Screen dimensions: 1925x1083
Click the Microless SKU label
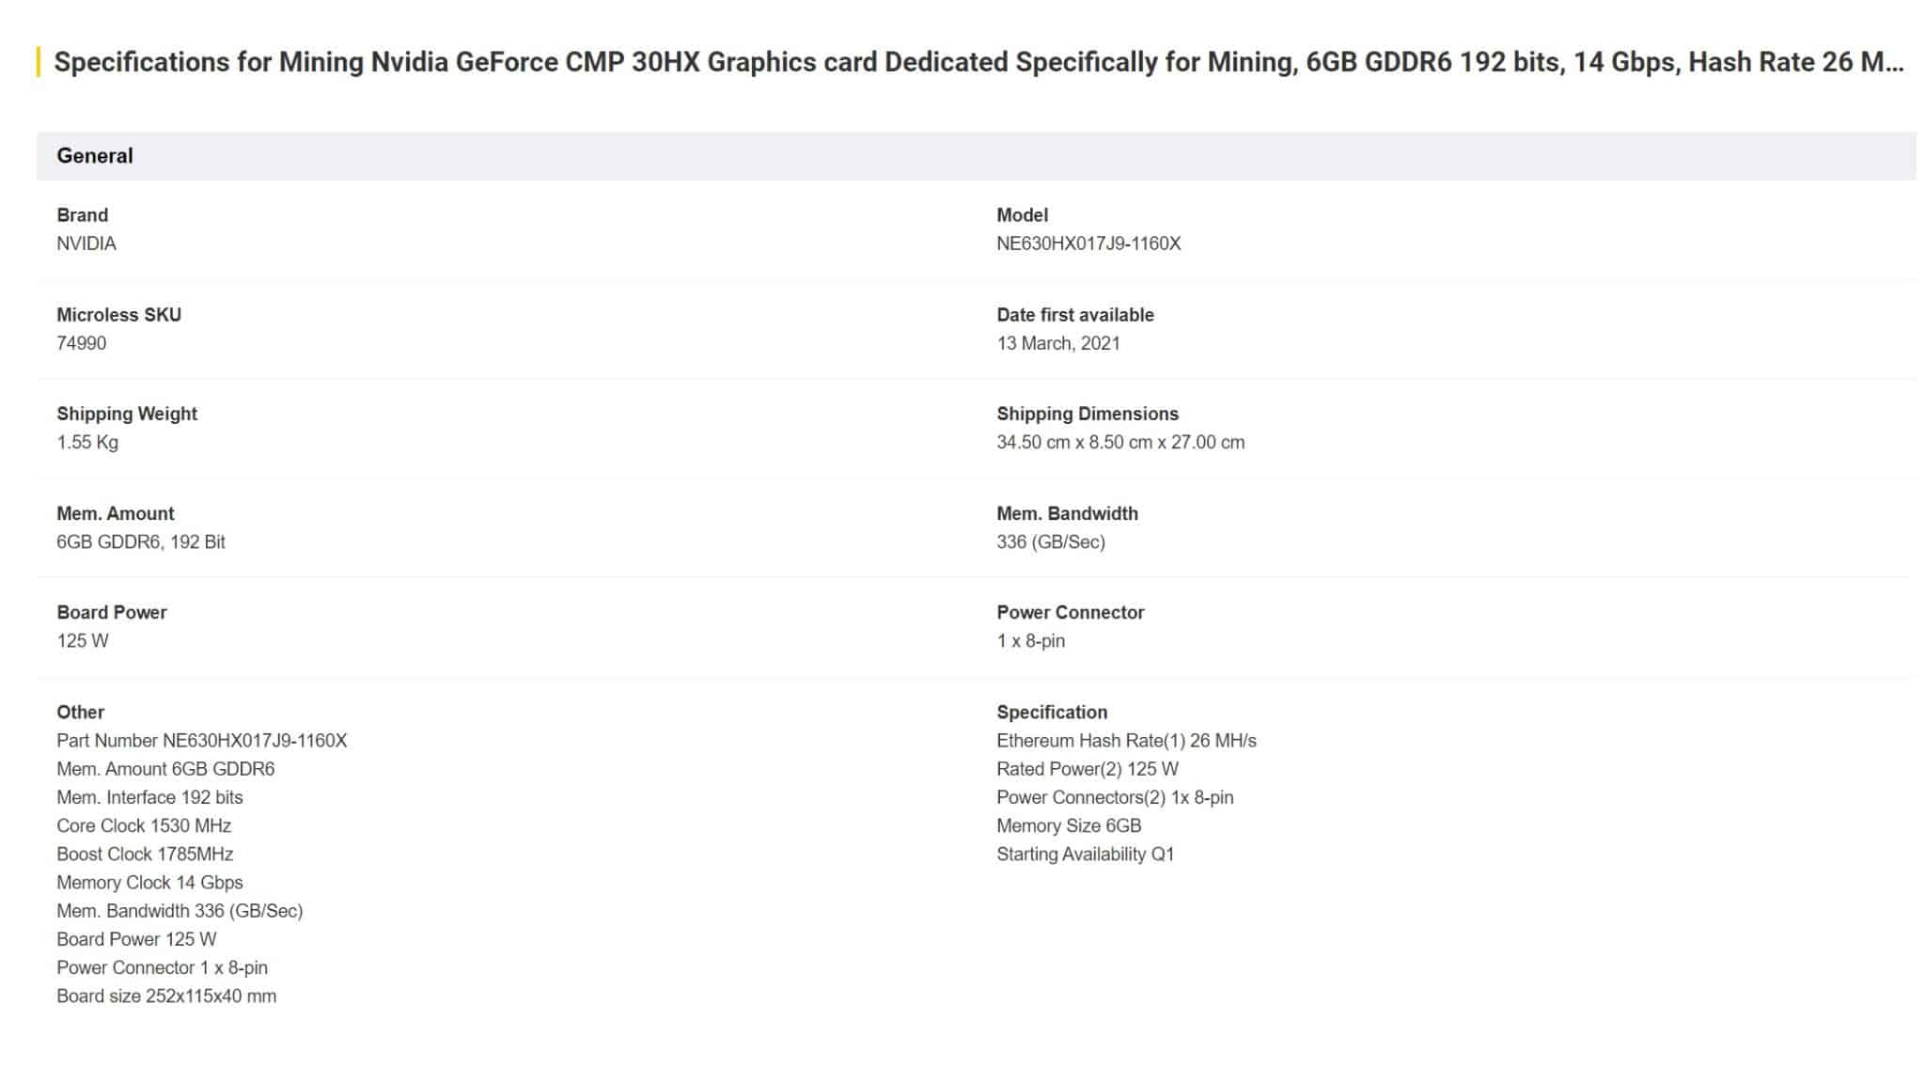click(119, 315)
